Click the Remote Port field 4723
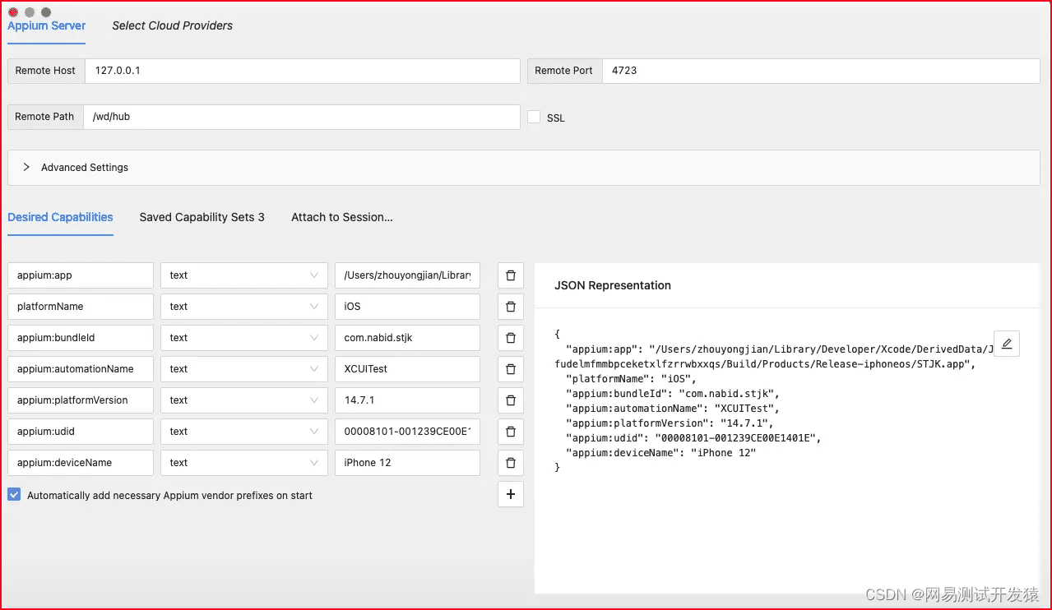 click(x=821, y=71)
